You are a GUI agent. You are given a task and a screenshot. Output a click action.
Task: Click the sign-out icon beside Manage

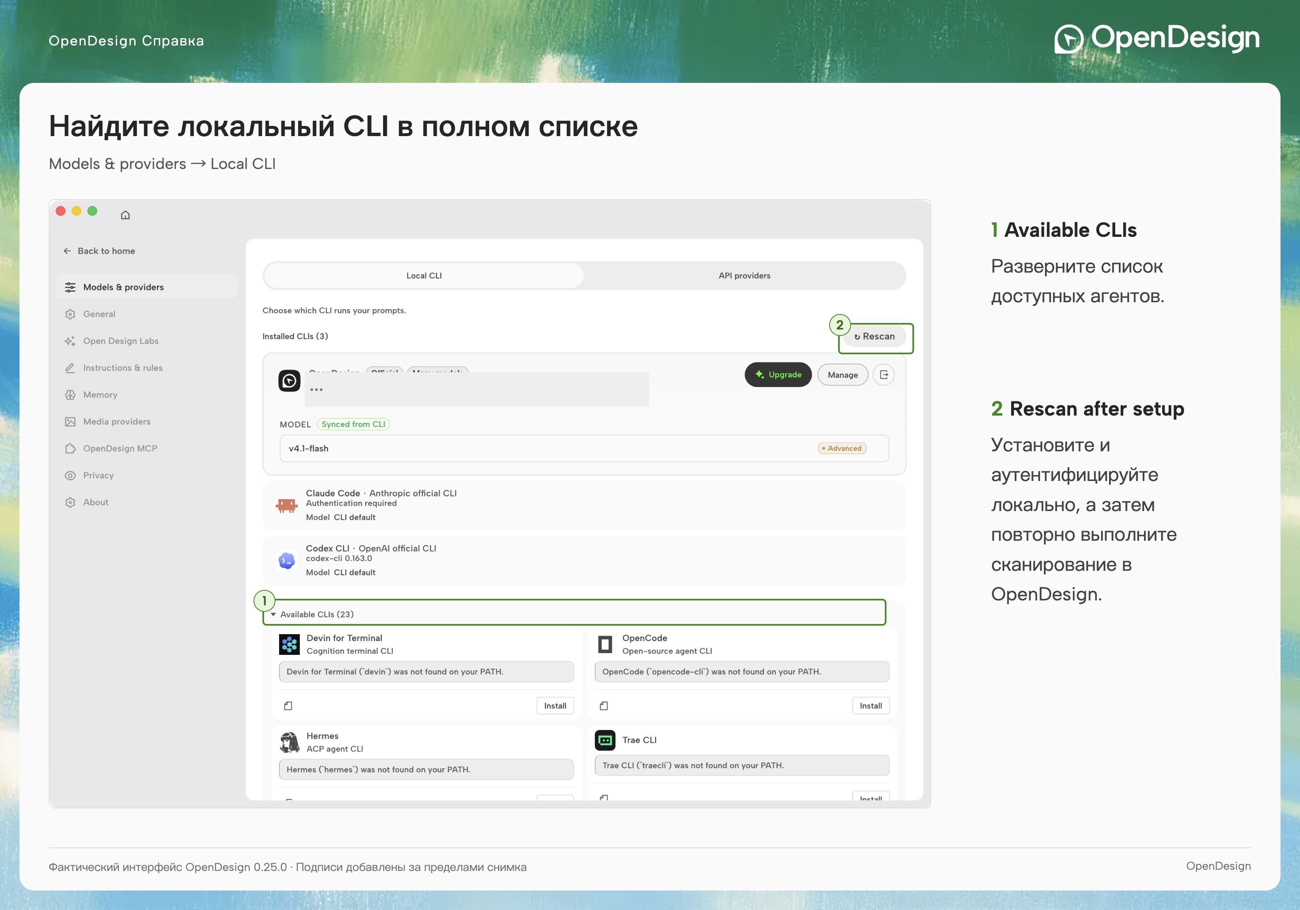point(884,375)
